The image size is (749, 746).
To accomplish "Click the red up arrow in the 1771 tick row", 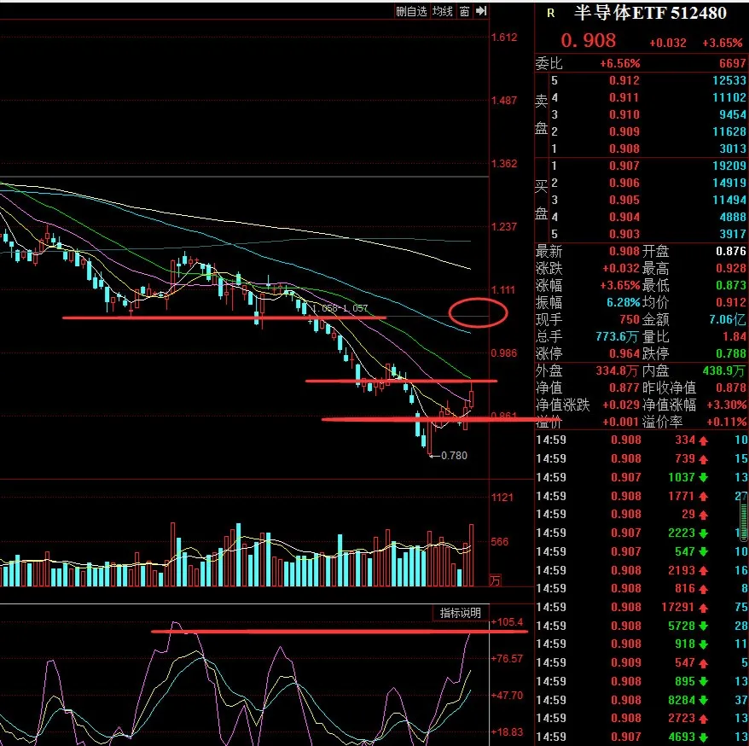I will [x=703, y=497].
